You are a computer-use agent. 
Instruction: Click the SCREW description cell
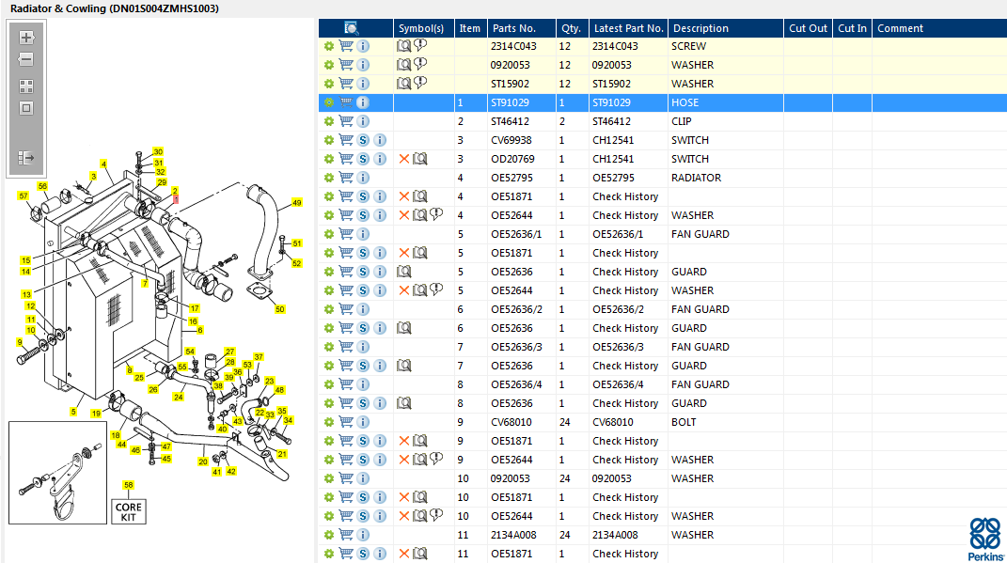coord(688,46)
